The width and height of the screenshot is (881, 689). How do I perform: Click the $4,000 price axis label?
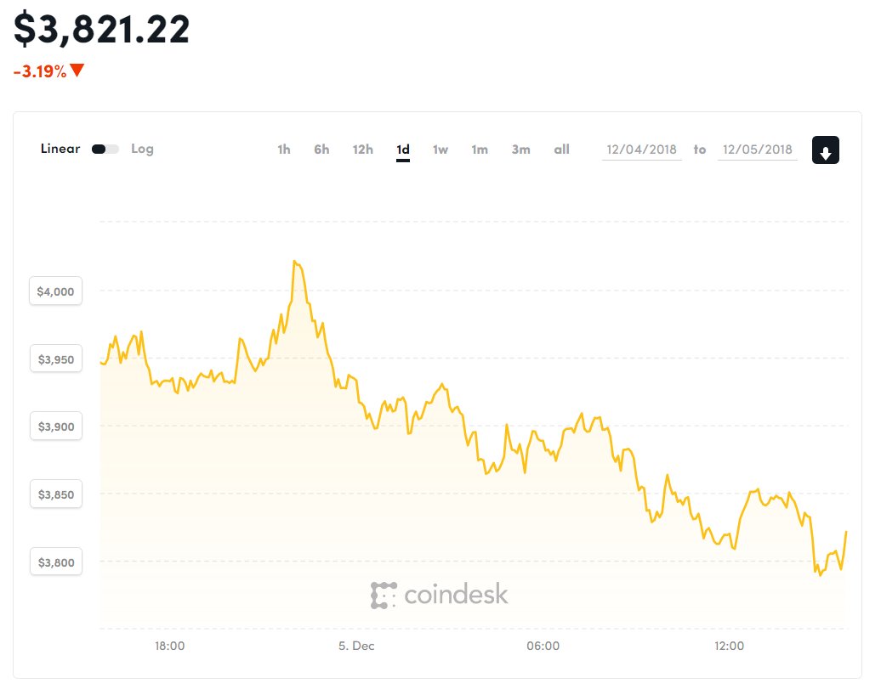(x=55, y=291)
